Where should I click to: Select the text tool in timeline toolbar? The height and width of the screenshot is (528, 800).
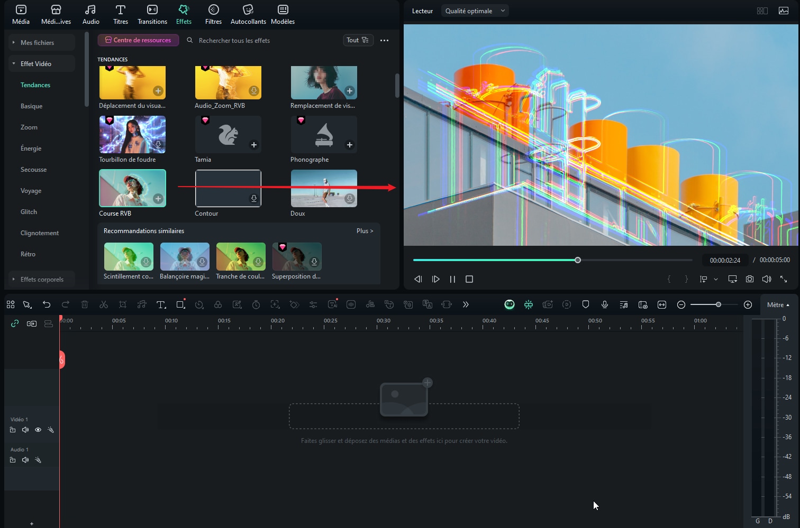point(161,304)
